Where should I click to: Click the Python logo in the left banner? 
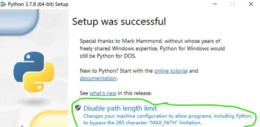point(34,72)
